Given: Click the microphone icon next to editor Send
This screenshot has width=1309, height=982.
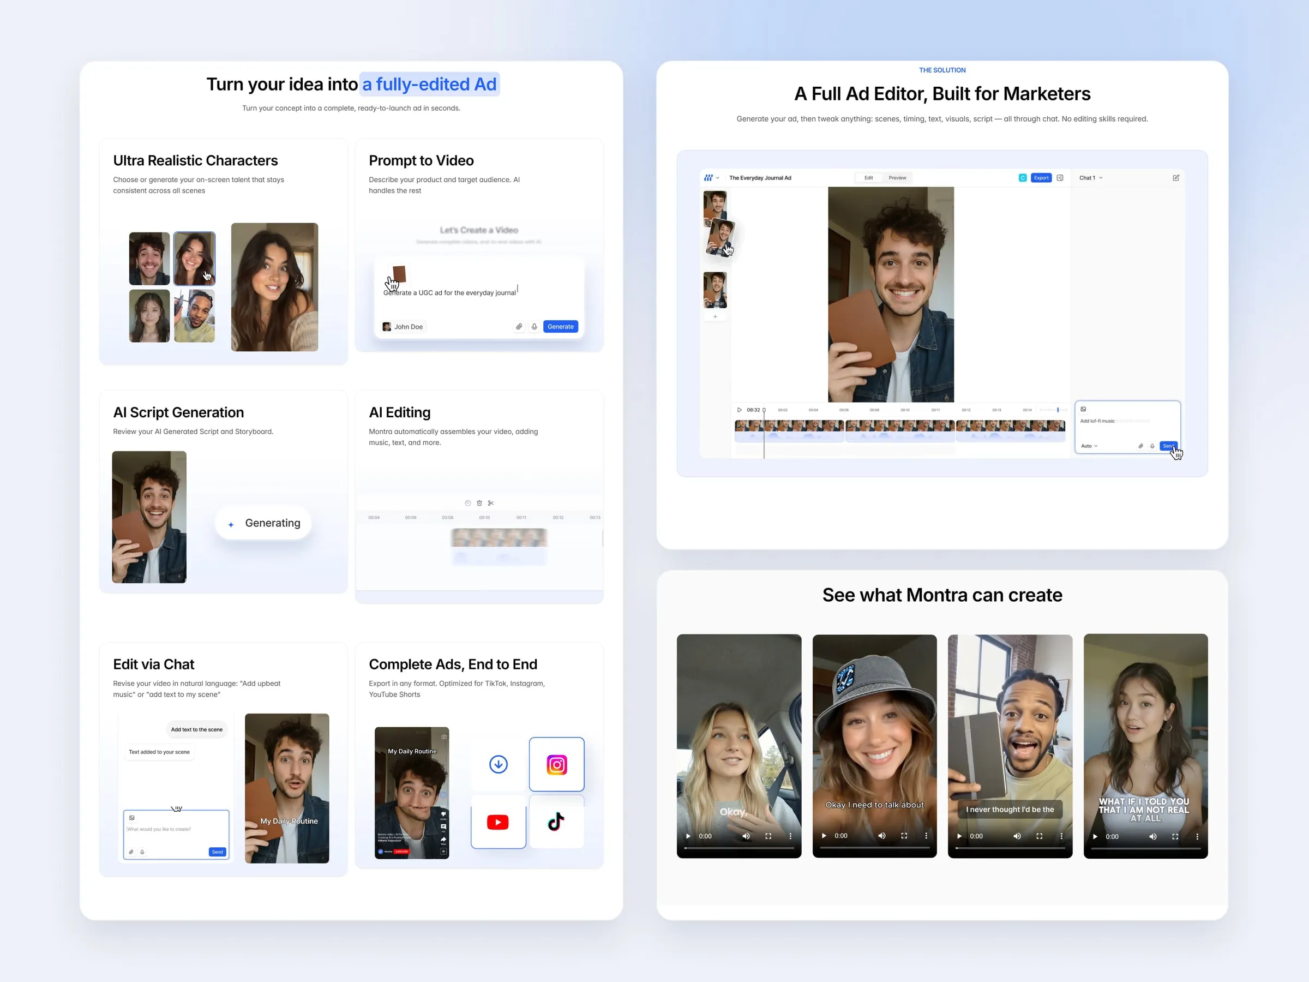Looking at the screenshot, I should pos(1152,446).
